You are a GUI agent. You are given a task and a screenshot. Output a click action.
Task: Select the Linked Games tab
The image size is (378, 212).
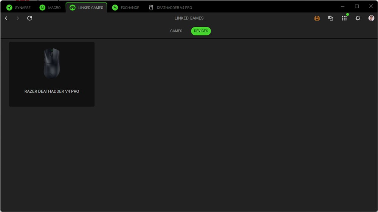point(86,8)
